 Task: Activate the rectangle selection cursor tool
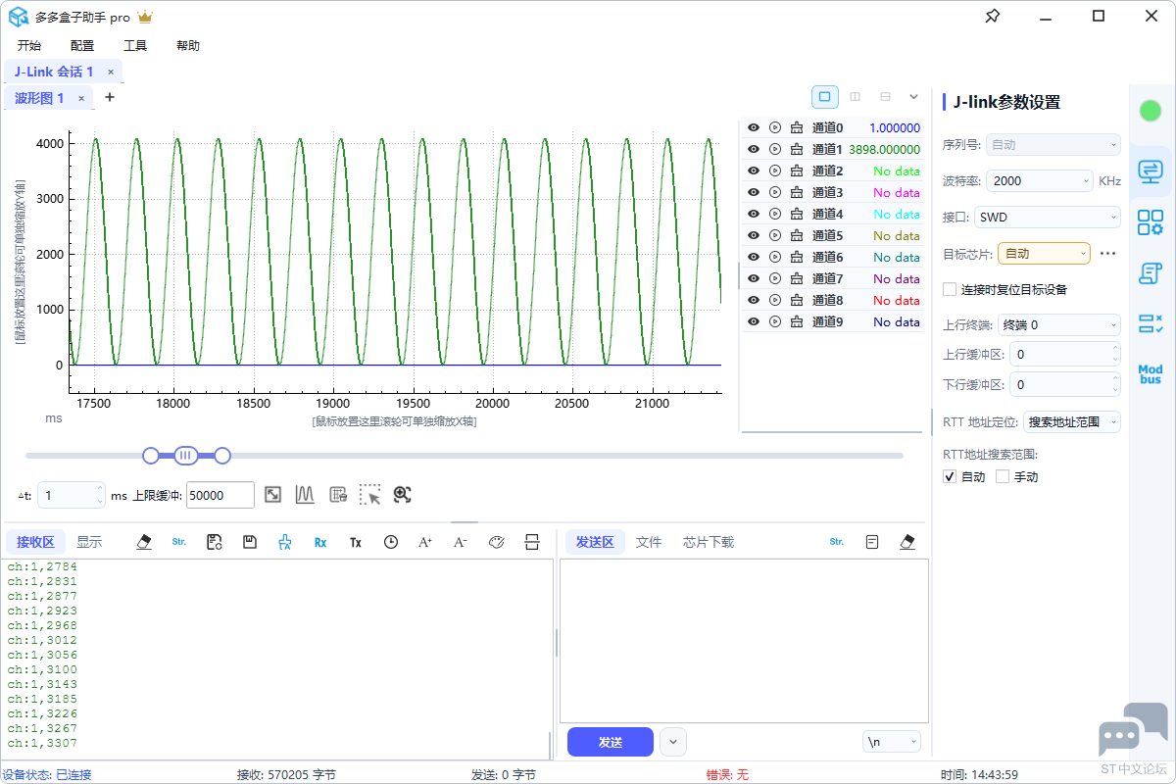coord(369,495)
